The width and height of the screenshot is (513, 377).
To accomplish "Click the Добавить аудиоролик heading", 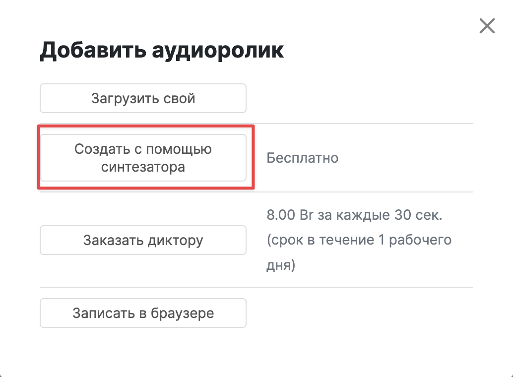I will click(x=162, y=51).
